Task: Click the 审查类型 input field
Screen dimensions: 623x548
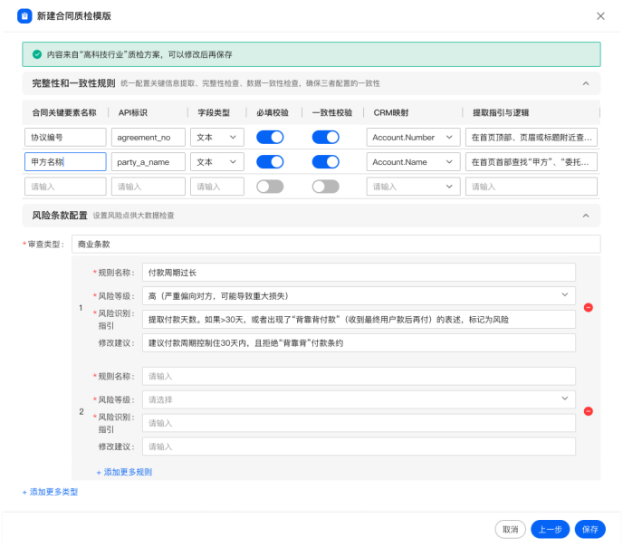Action: coord(335,244)
